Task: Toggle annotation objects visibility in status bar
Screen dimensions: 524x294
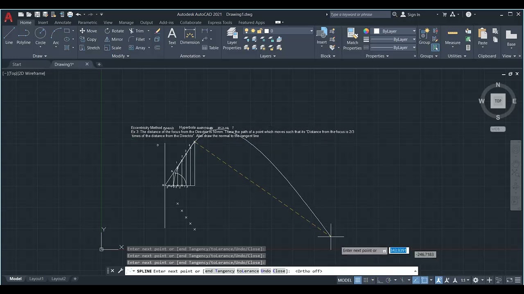Action: (439, 280)
